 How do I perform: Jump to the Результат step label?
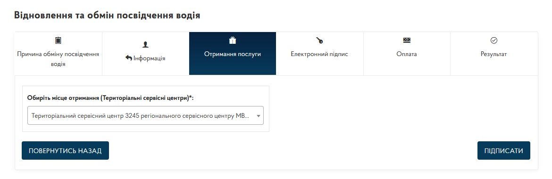[x=493, y=54]
